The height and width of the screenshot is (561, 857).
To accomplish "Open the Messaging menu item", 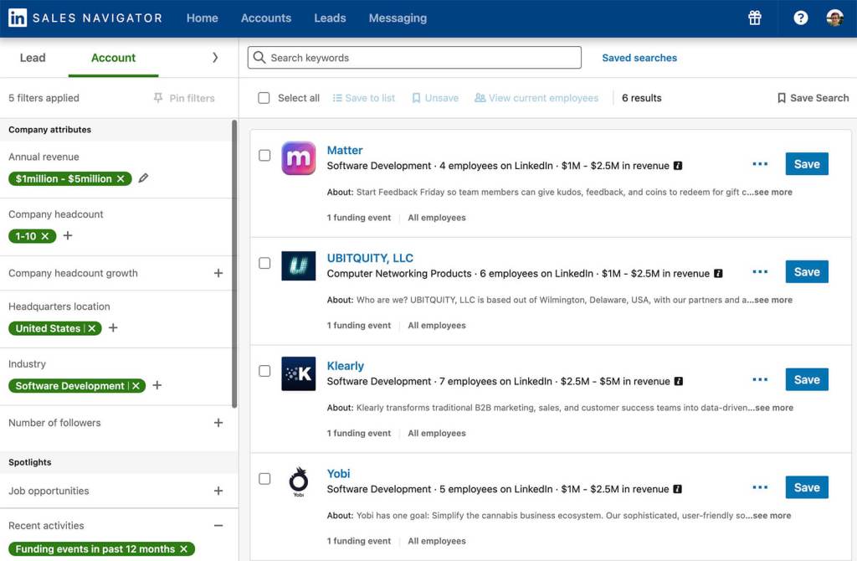I will (398, 18).
